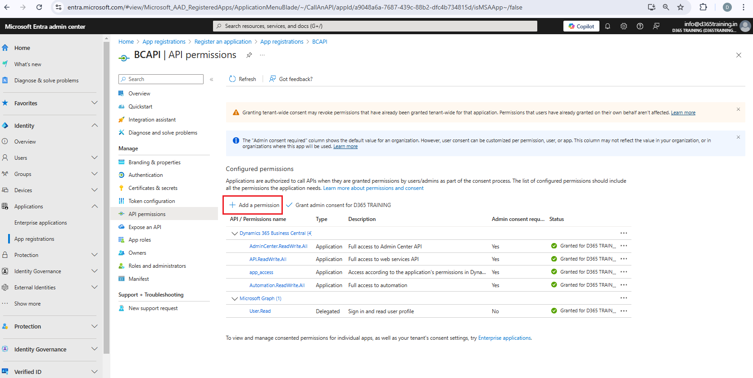Open app_access permission
This screenshot has width=753, height=378.
tap(261, 272)
